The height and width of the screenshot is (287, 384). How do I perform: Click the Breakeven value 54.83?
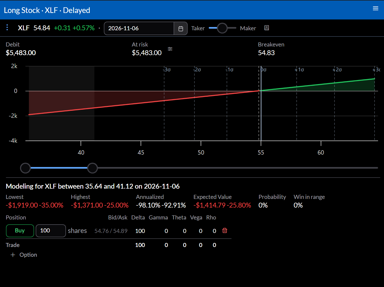click(x=266, y=53)
